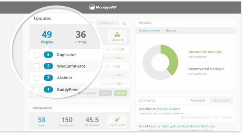Open the Pending (3) comments tab
The width and height of the screenshot is (243, 134).
(x=198, y=101)
